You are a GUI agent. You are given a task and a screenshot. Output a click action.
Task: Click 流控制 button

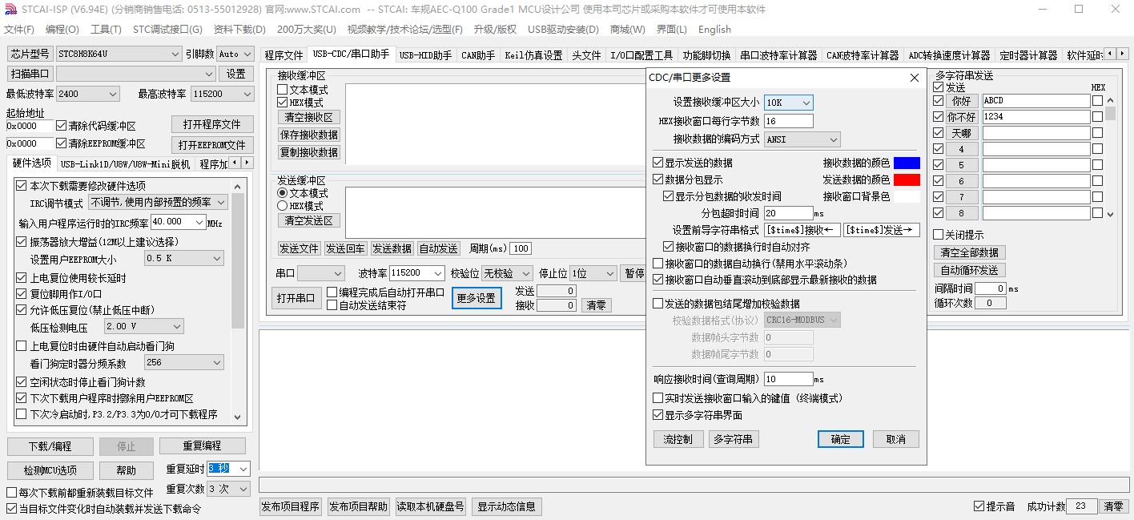[x=678, y=439]
